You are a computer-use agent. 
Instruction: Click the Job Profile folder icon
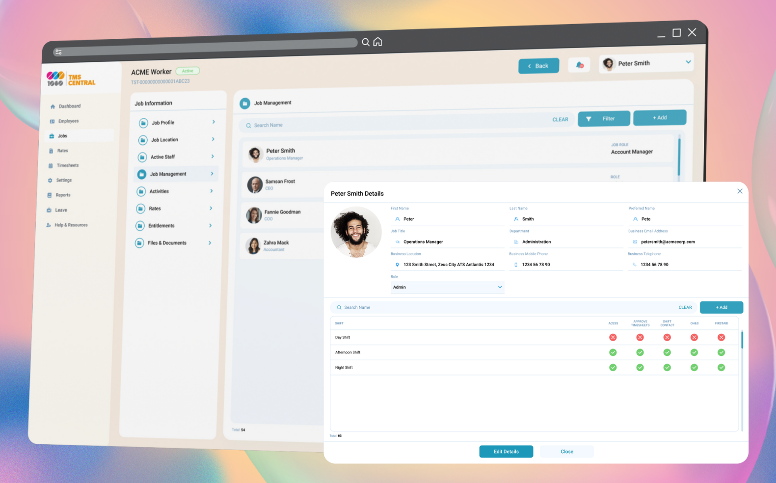143,123
